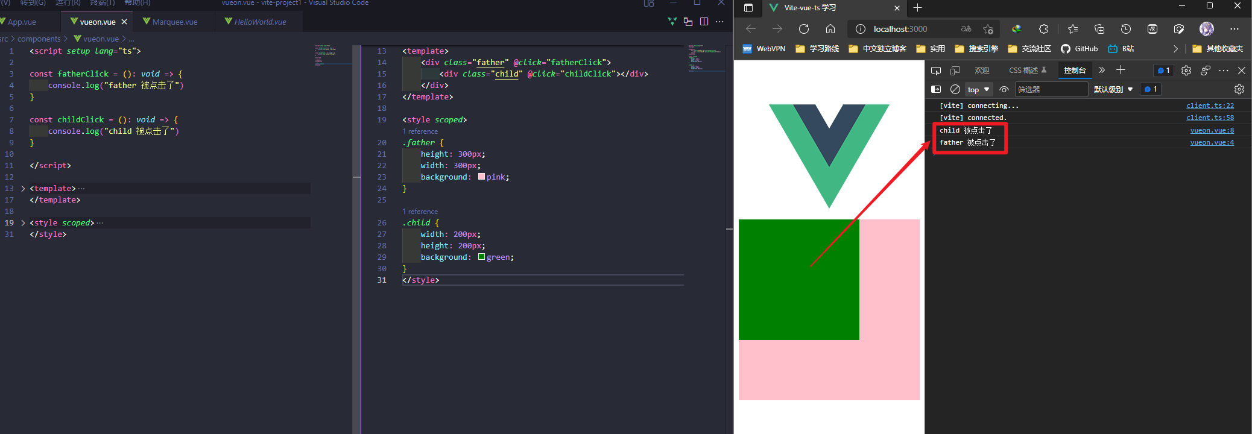Open the vertical tabs menu icon
Screen dimensions: 1252x434
click(x=748, y=8)
